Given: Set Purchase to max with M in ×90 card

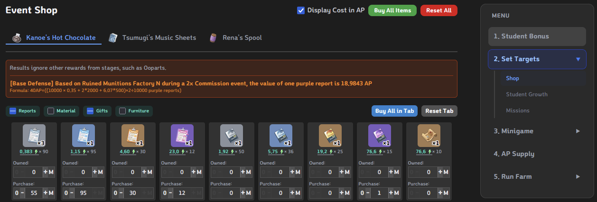Looking at the screenshot, I should [51, 193].
